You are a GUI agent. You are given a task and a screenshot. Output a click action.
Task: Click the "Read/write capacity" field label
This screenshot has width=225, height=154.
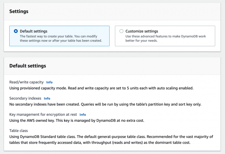point(26,82)
